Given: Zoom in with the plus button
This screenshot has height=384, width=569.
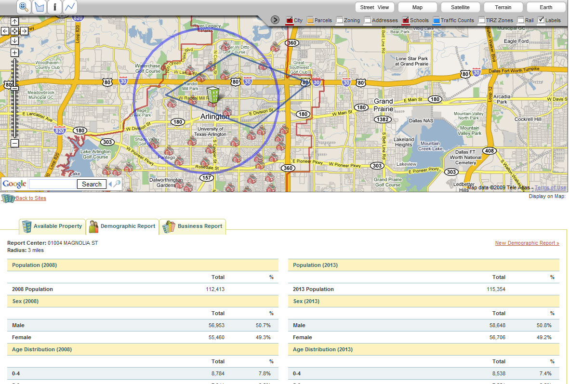Looking at the screenshot, I should point(14,53).
